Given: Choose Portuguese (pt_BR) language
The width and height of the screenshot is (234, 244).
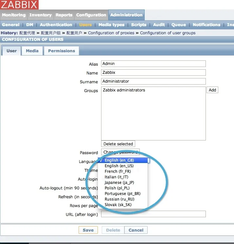Looking at the screenshot, I should click(x=123, y=194).
